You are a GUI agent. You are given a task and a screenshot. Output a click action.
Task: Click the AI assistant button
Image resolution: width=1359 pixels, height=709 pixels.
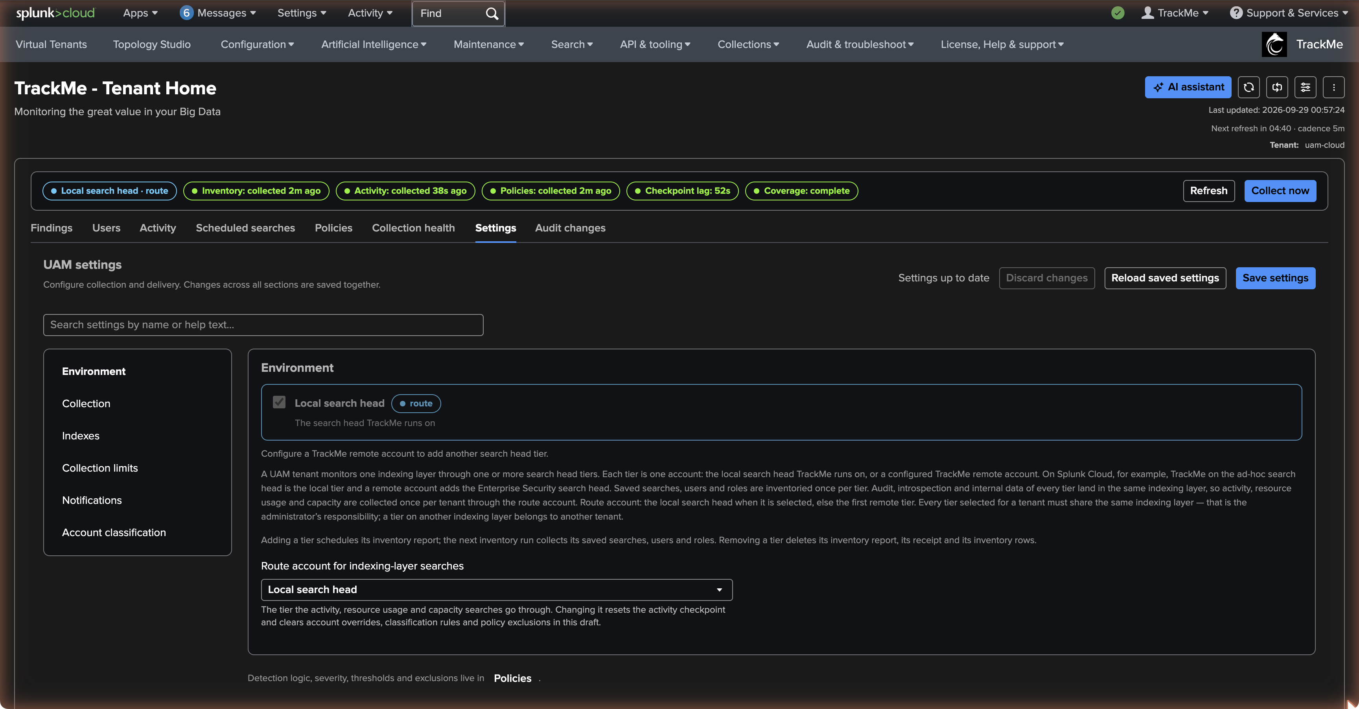pyautogui.click(x=1188, y=87)
